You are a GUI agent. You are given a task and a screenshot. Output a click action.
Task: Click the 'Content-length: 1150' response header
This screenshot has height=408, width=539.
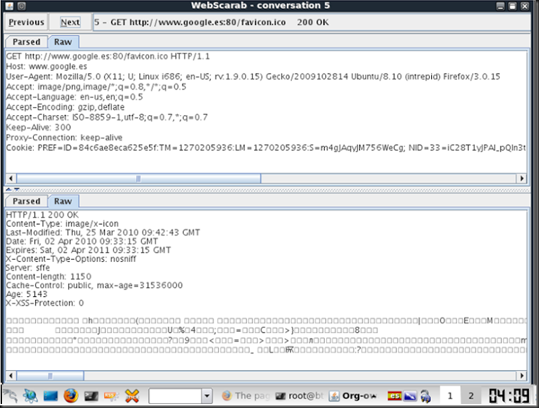point(49,277)
